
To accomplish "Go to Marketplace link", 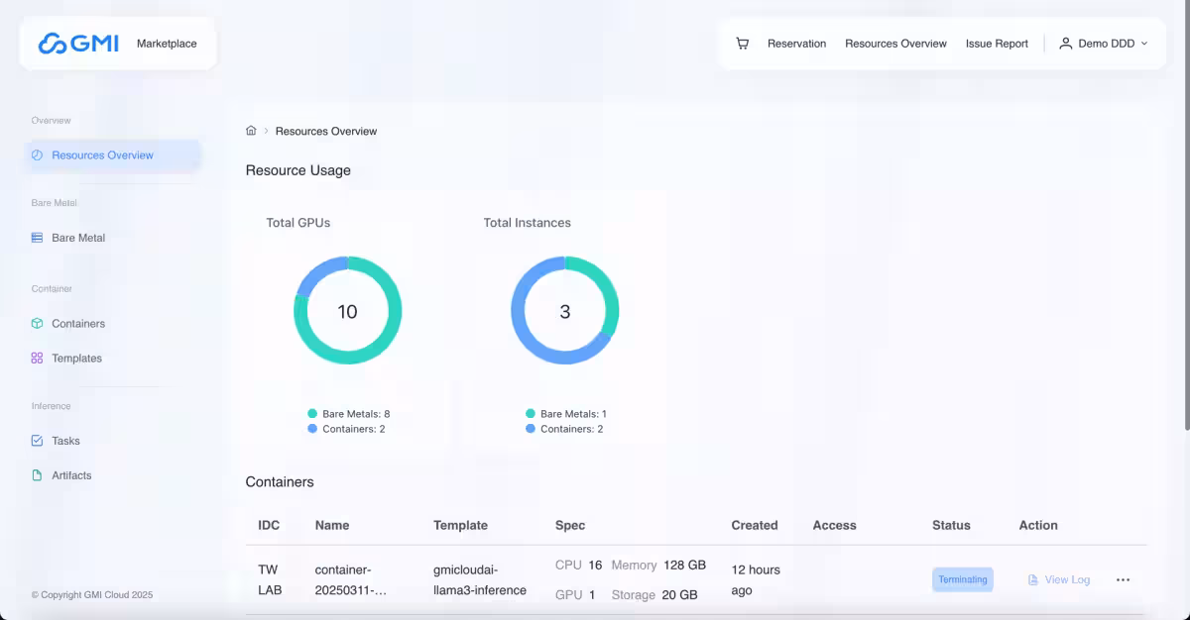I will pos(167,44).
